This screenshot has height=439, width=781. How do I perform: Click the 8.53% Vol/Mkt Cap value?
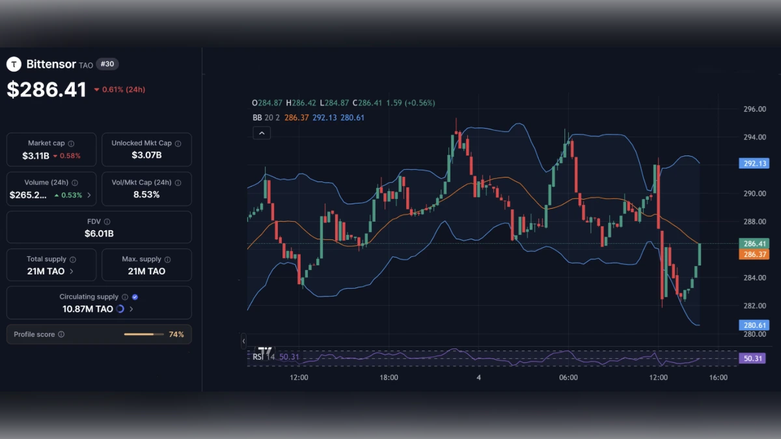[x=146, y=194]
